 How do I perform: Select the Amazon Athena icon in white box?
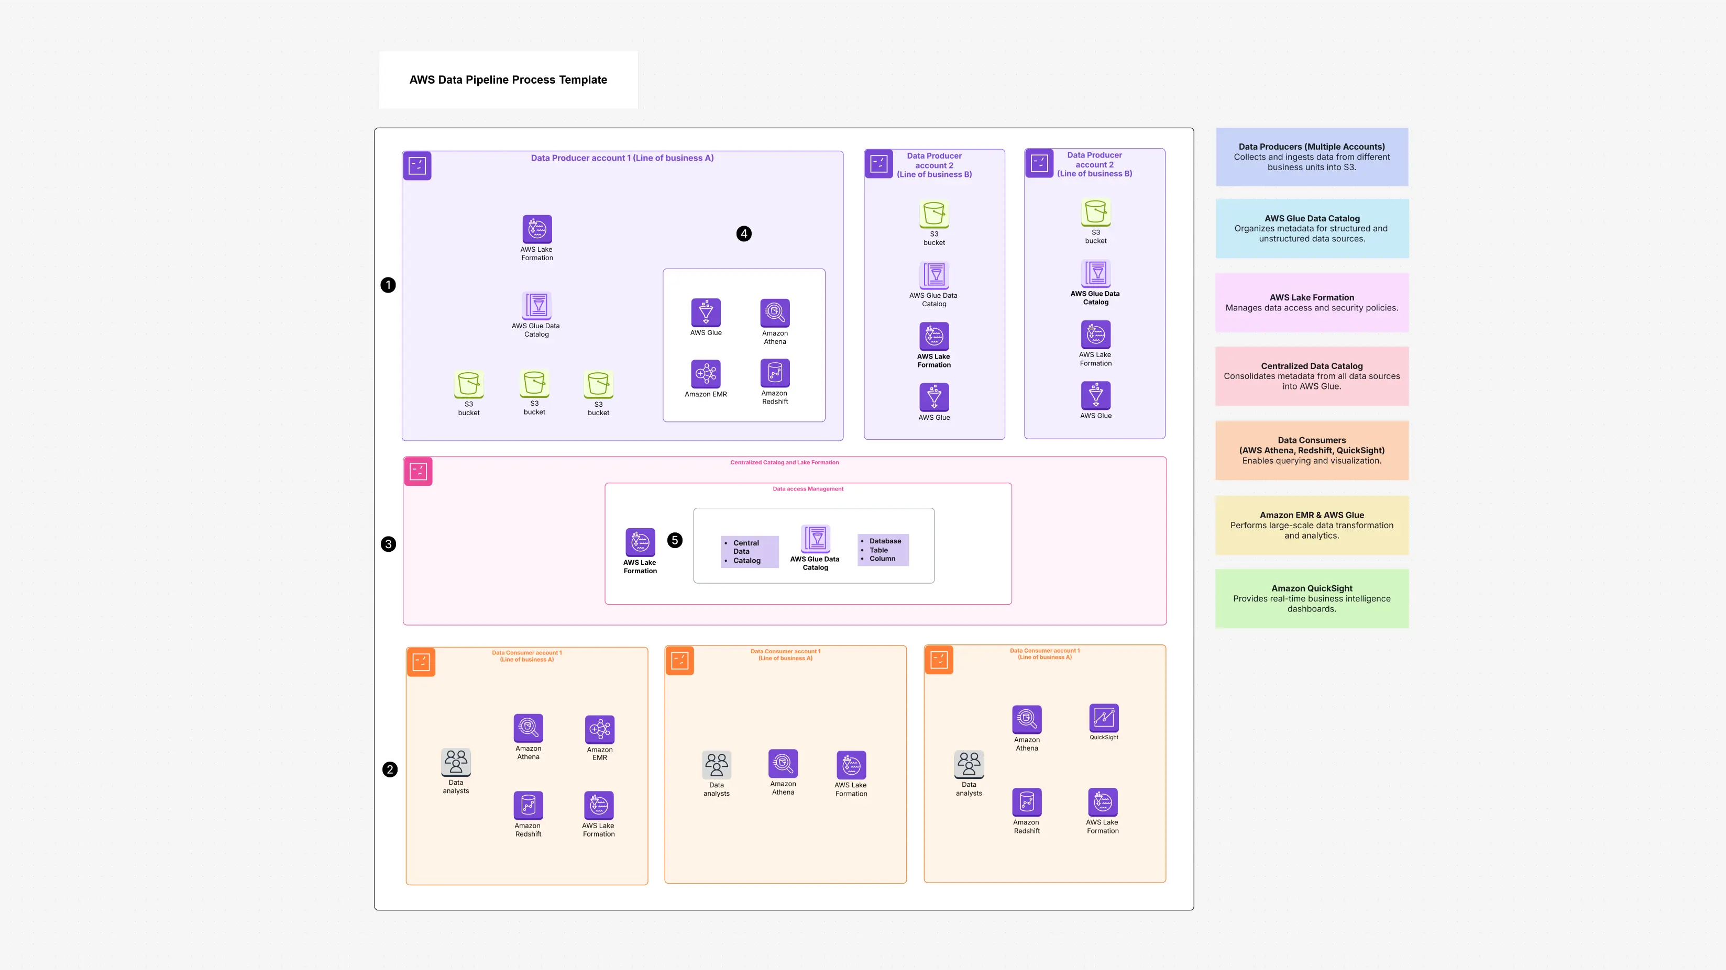775,313
